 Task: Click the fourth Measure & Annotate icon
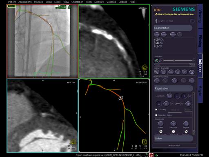(x=178, y=72)
